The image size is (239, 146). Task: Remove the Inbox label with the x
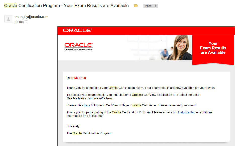(156, 6)
